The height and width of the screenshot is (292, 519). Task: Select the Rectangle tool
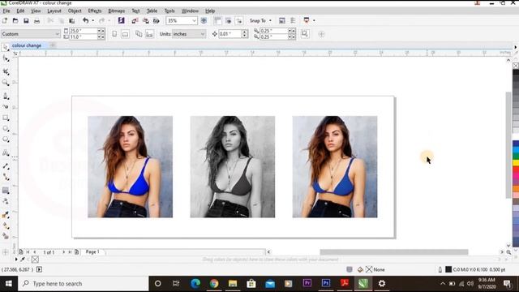click(6, 118)
